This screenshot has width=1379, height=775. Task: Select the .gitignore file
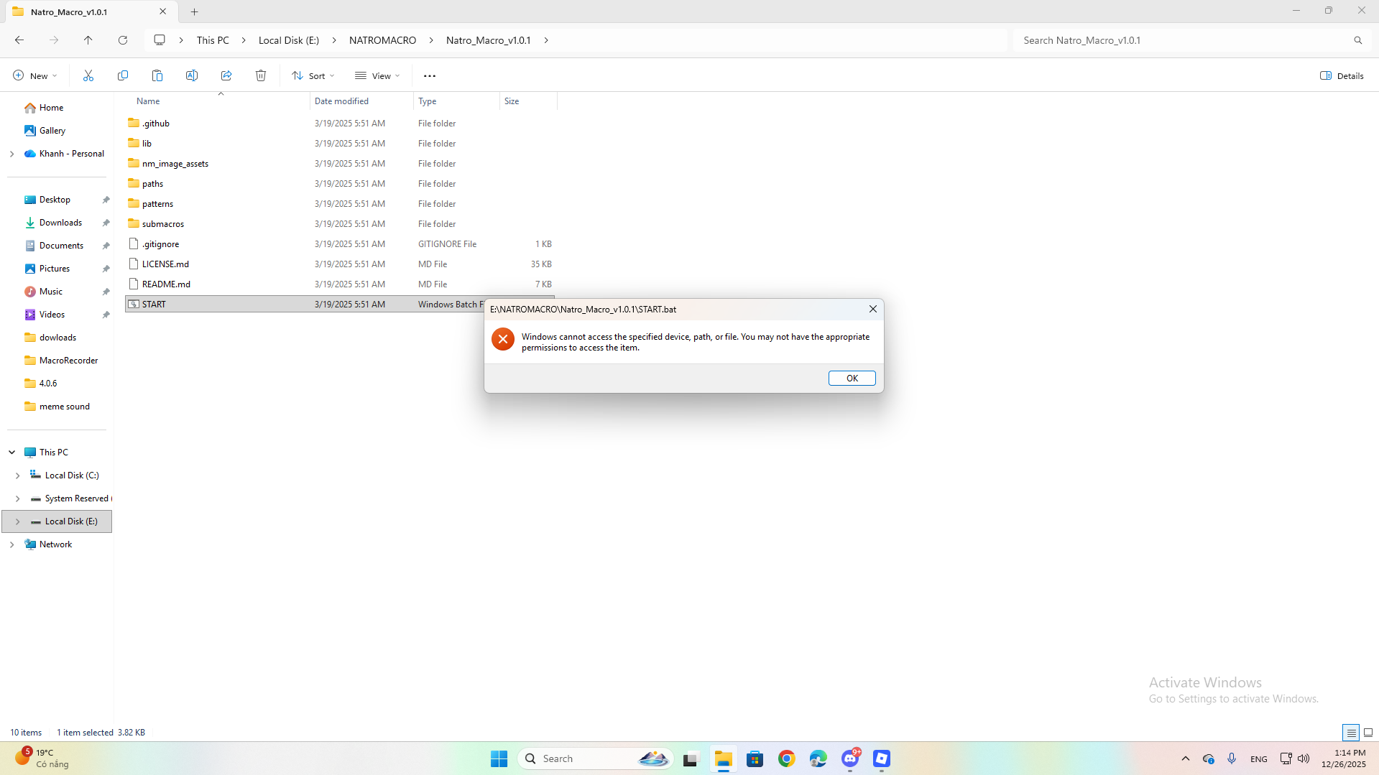pos(340,244)
